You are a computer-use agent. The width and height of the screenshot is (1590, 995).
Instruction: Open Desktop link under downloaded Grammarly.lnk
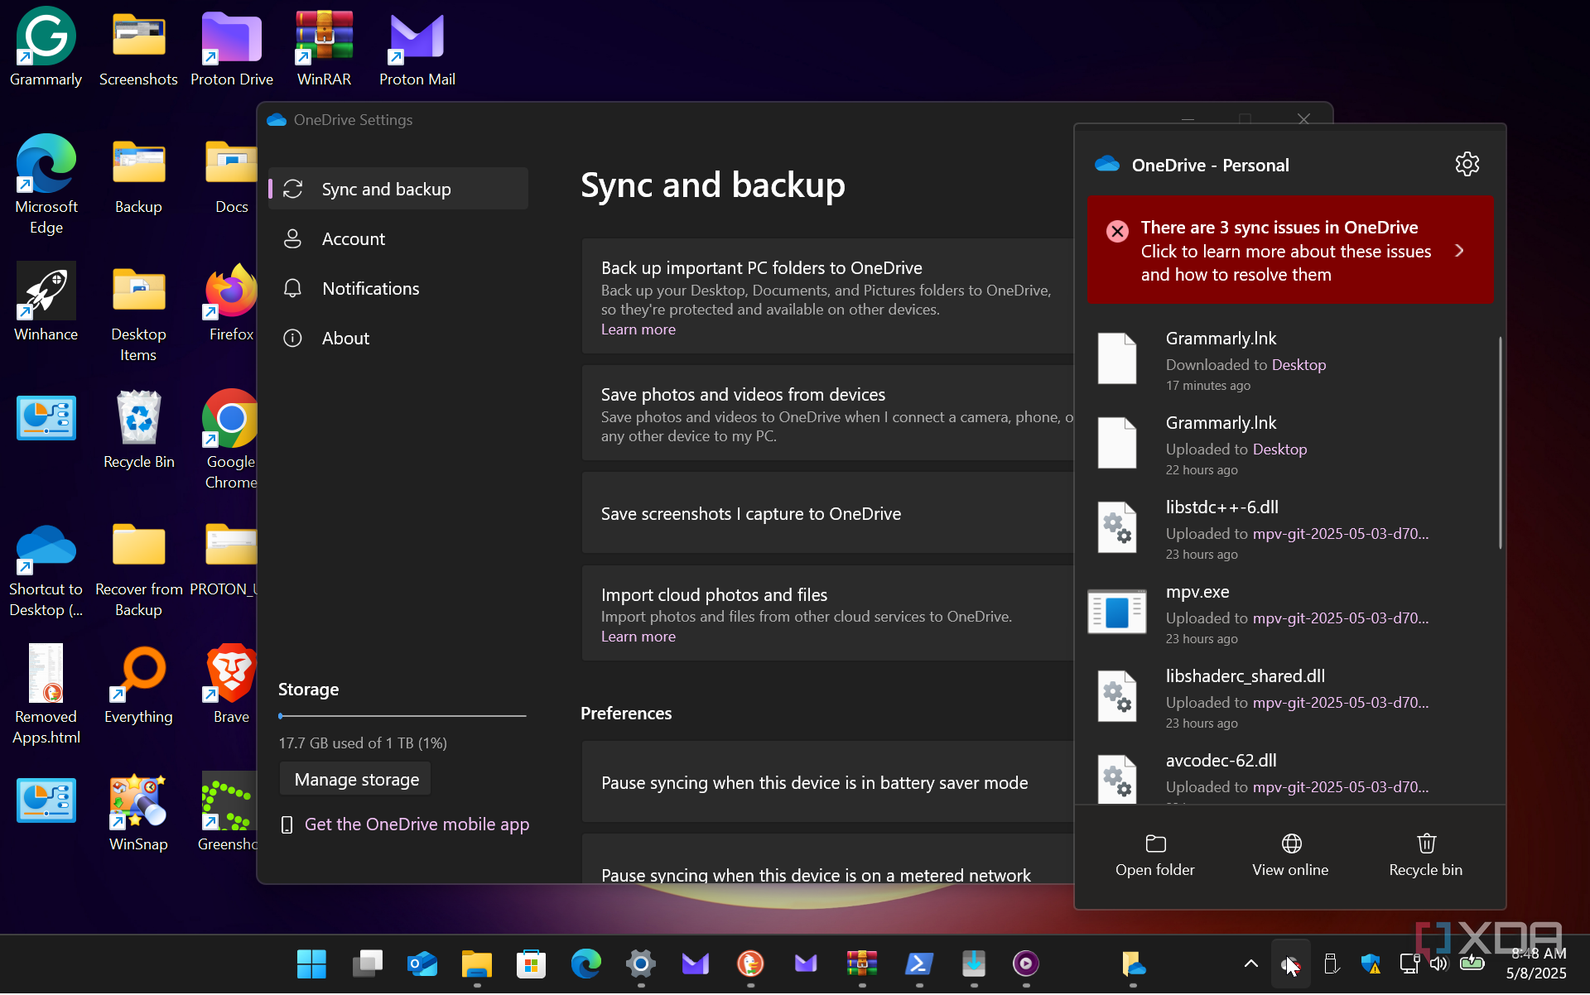point(1298,364)
